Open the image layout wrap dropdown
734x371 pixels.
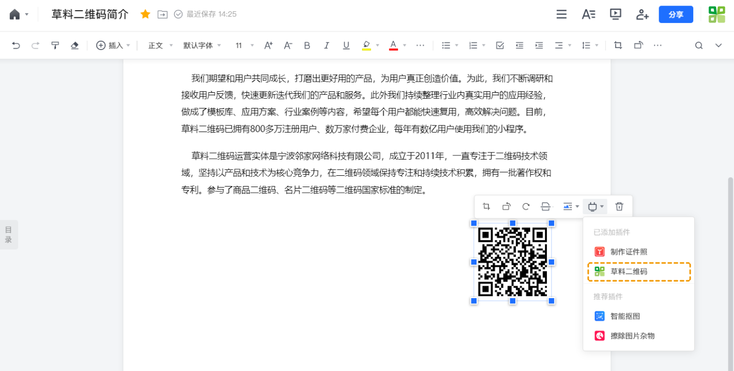point(570,206)
